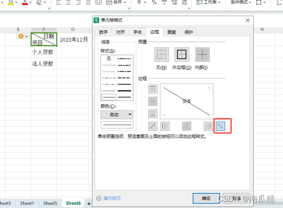Toggle the right border button
Image resolution: width=283 pixels, height=208 pixels.
pos(208,126)
